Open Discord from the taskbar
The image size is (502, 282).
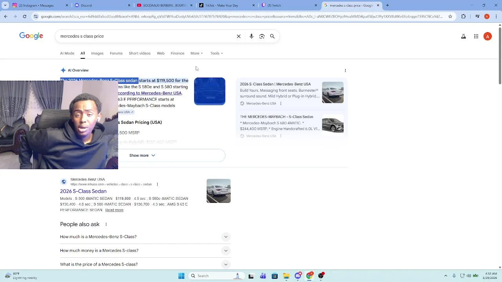(298, 276)
